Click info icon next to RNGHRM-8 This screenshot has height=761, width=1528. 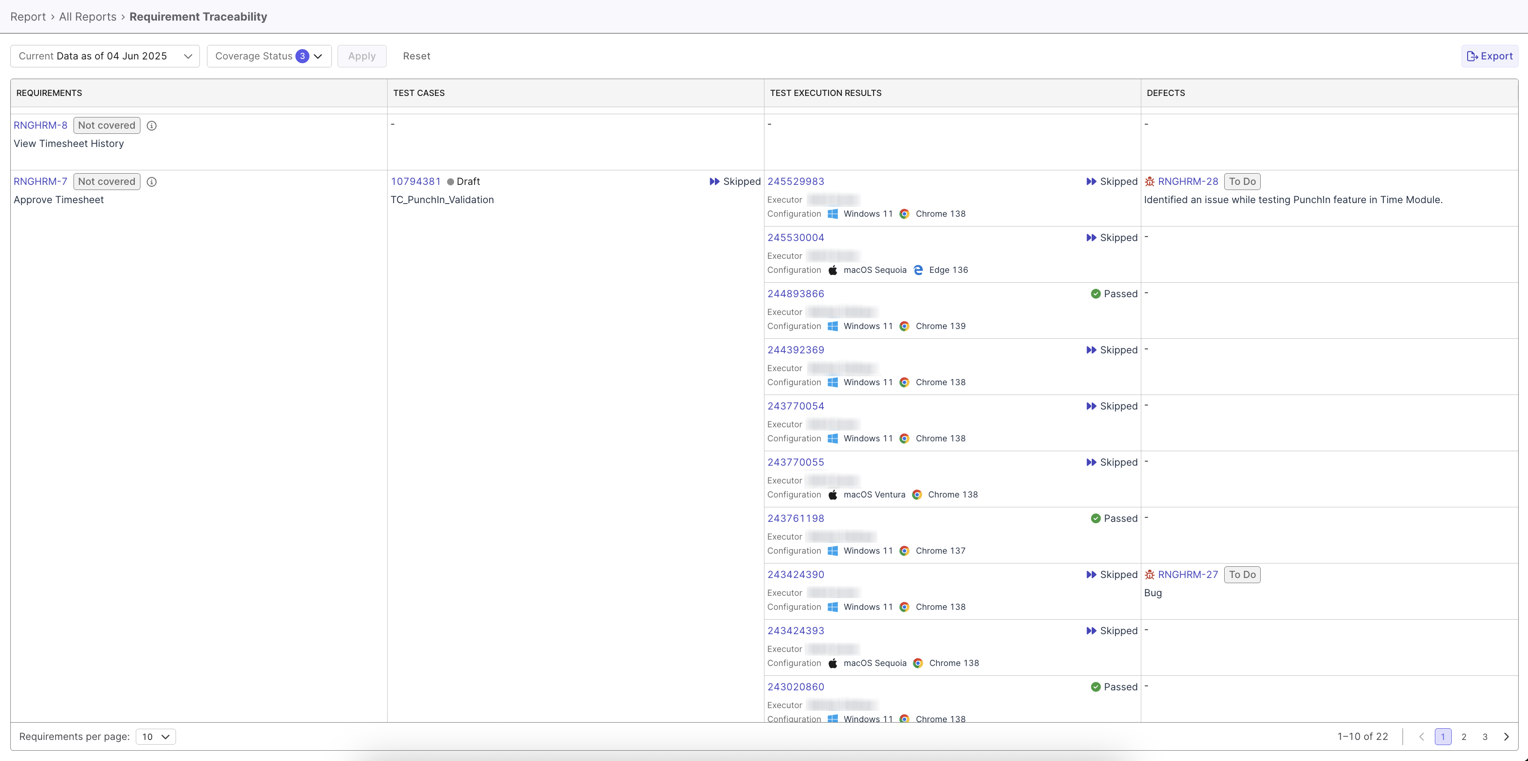click(151, 126)
